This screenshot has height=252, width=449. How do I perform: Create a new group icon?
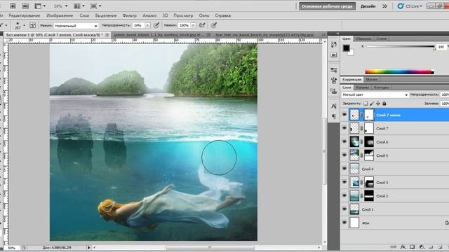tap(431, 246)
